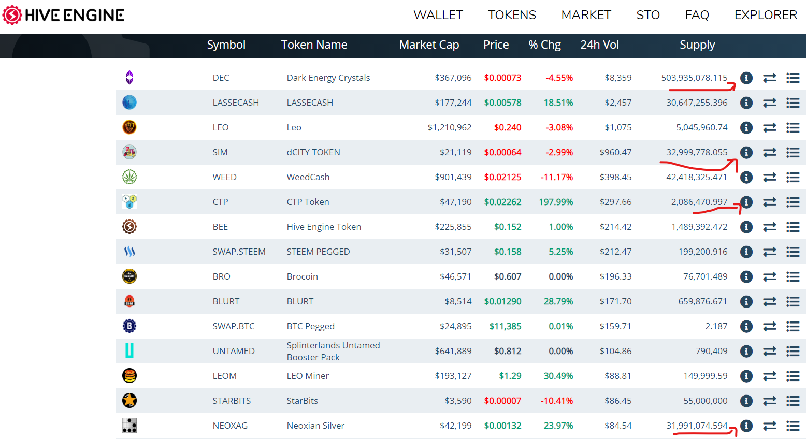806x439 pixels.
Task: Click exchange arrows in SIM row
Action: point(770,152)
